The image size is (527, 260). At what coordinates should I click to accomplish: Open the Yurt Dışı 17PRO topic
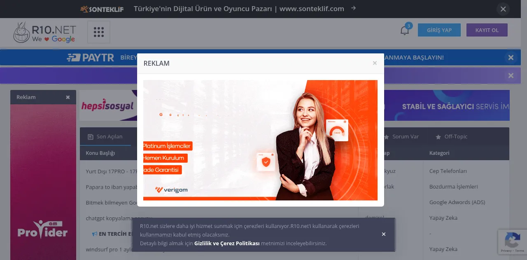[111, 171]
